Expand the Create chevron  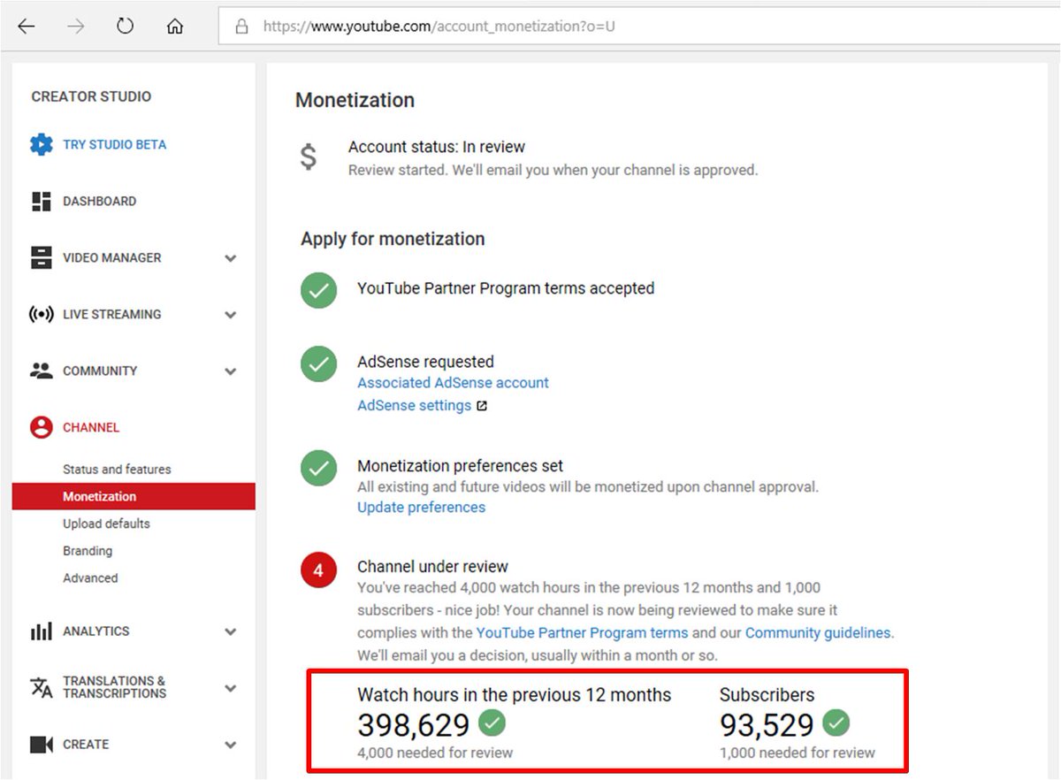click(231, 745)
